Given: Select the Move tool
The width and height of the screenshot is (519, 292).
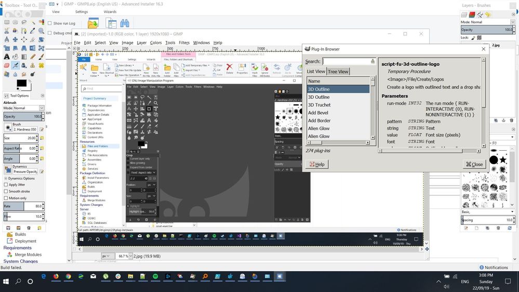Looking at the screenshot, I should point(15,39).
